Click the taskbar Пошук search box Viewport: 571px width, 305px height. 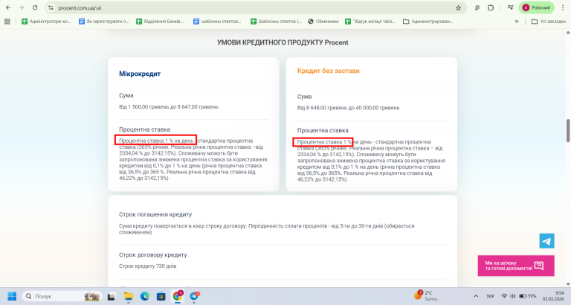pyautogui.click(x=62, y=296)
